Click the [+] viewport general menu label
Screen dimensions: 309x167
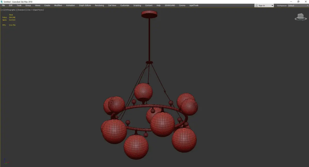2,10
